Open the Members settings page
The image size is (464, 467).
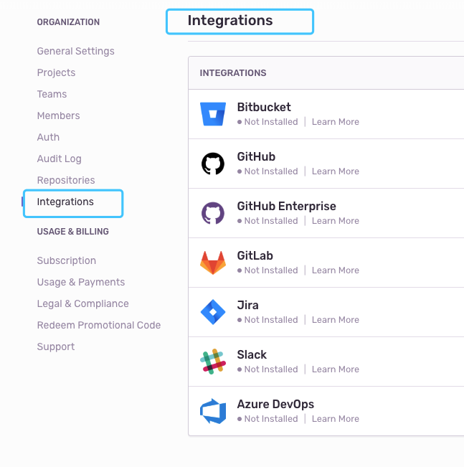click(58, 115)
